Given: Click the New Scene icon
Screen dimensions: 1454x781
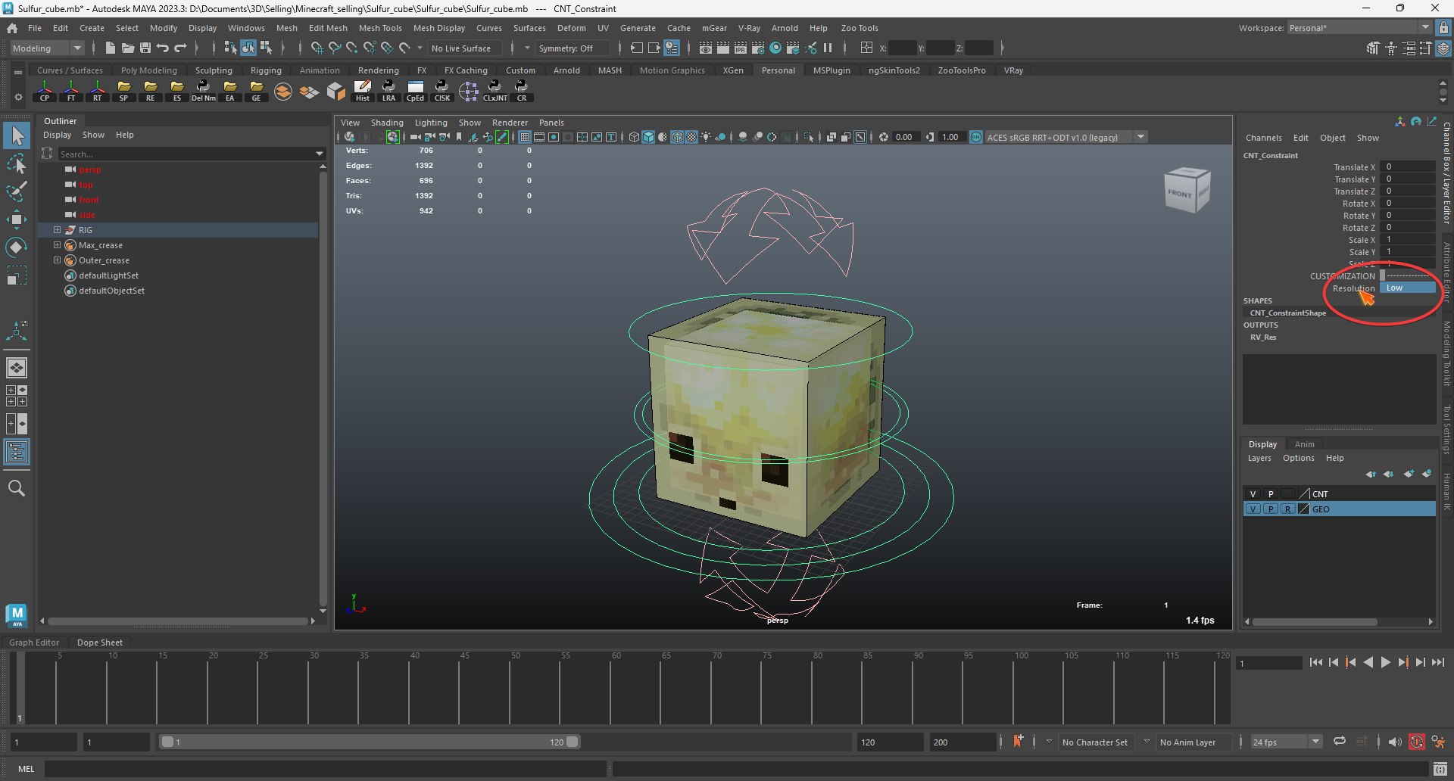Looking at the screenshot, I should click(x=111, y=48).
